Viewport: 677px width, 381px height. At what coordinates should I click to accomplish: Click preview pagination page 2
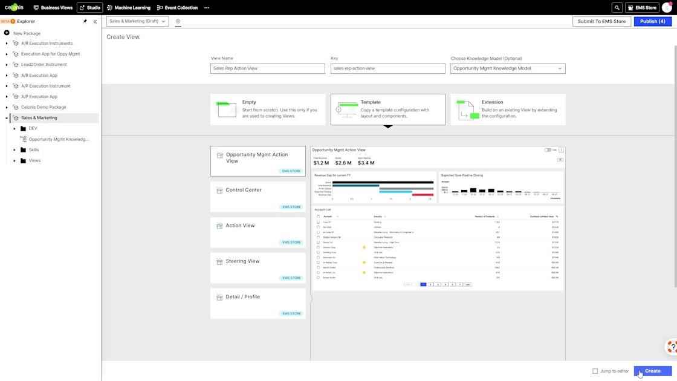[430, 285]
